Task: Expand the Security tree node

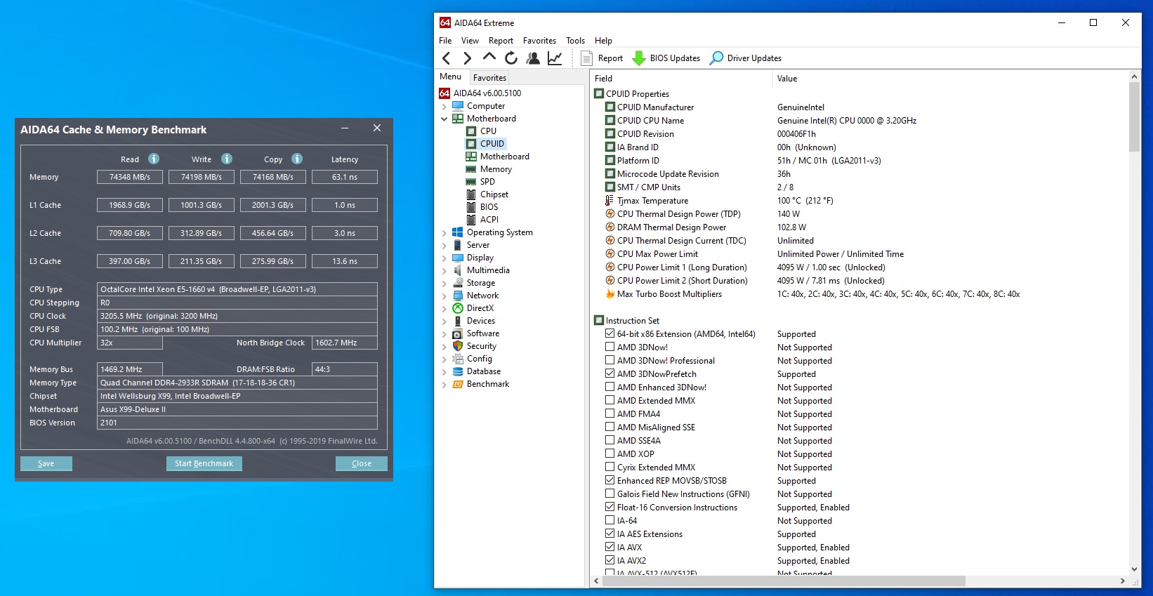Action: pyautogui.click(x=444, y=347)
